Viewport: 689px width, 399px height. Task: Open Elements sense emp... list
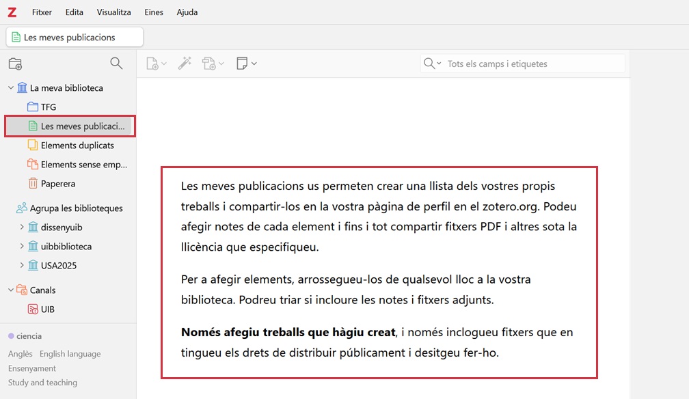84,165
